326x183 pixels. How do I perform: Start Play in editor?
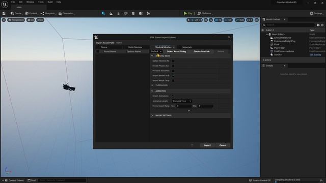188,13
